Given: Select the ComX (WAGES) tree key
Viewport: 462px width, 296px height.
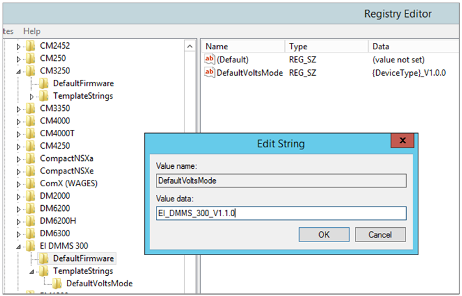Looking at the screenshot, I should pyautogui.click(x=69, y=183).
